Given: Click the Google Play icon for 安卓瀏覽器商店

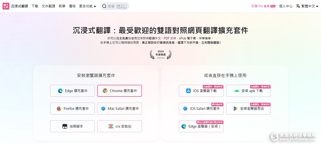Looking at the screenshot, I should 236,109.
